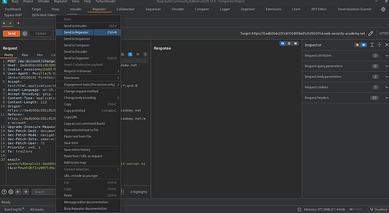Open search help question-mark icon
Viewport: 389px width, 213px height.
[x=4, y=192]
